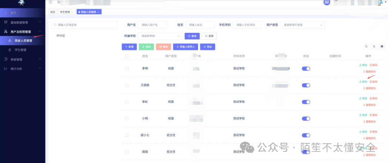Select the 市中区 region node
This screenshot has height=163, width=388.
coord(61,36)
